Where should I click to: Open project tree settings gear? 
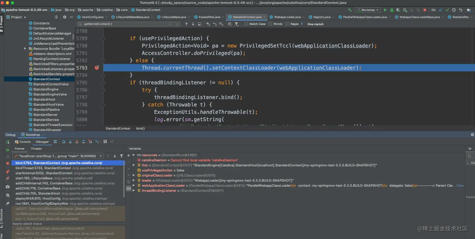pyautogui.click(x=65, y=17)
